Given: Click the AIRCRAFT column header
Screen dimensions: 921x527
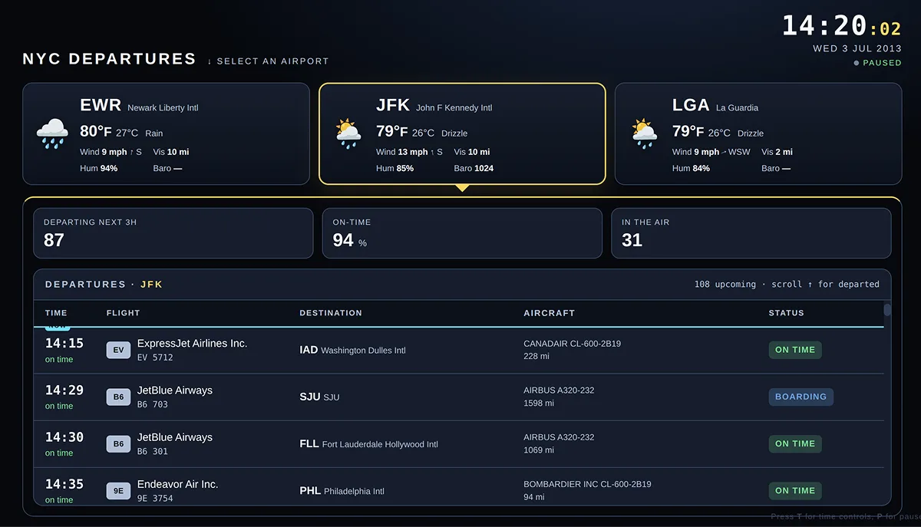Looking at the screenshot, I should pos(550,313).
